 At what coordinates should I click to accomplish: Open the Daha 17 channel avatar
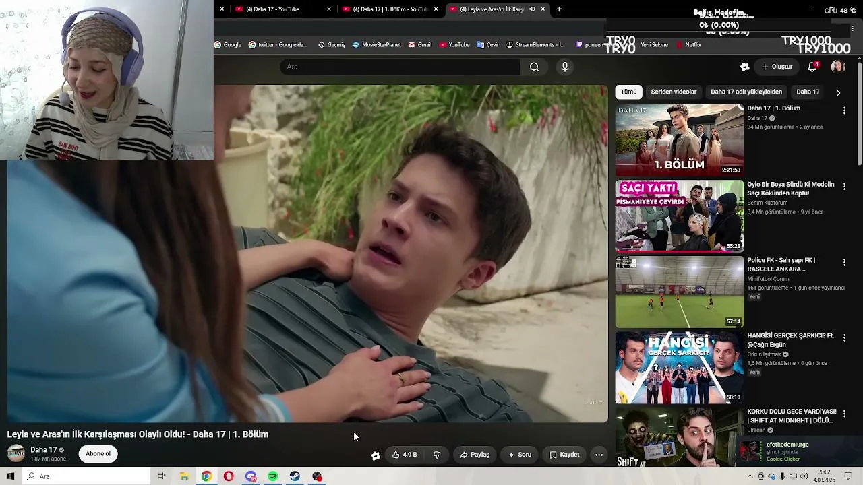(x=16, y=453)
